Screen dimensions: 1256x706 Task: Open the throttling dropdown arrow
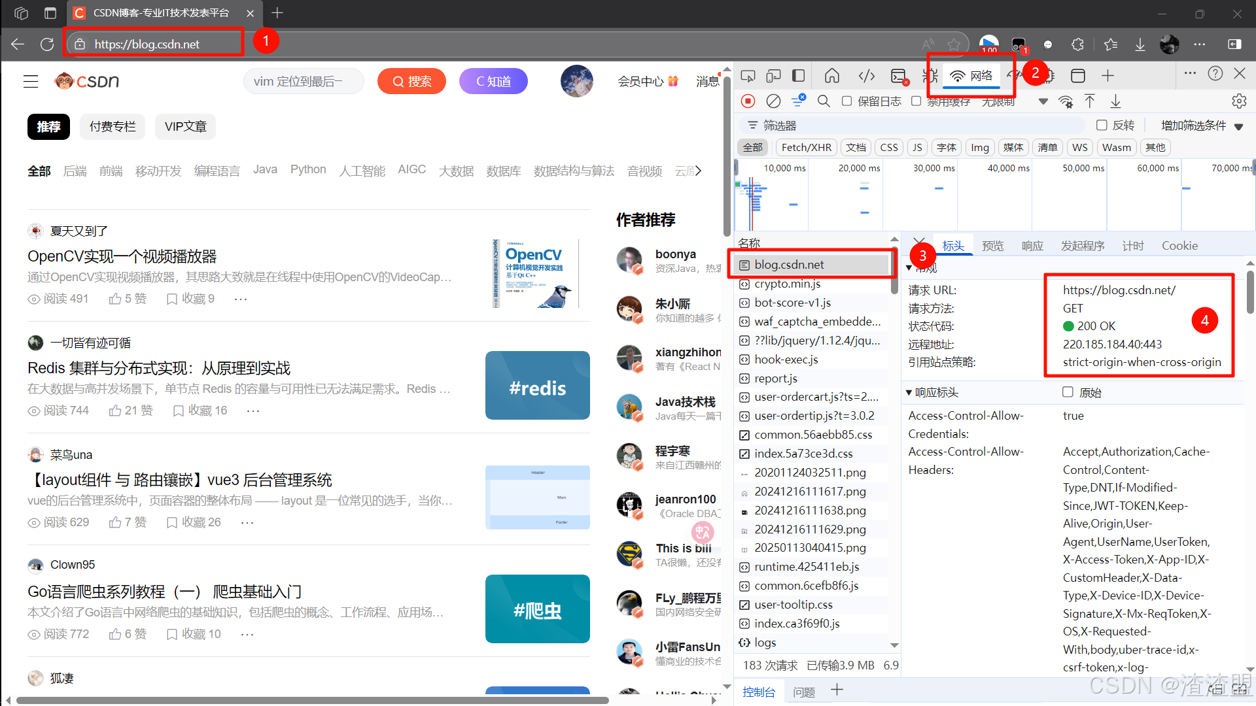tap(1043, 101)
